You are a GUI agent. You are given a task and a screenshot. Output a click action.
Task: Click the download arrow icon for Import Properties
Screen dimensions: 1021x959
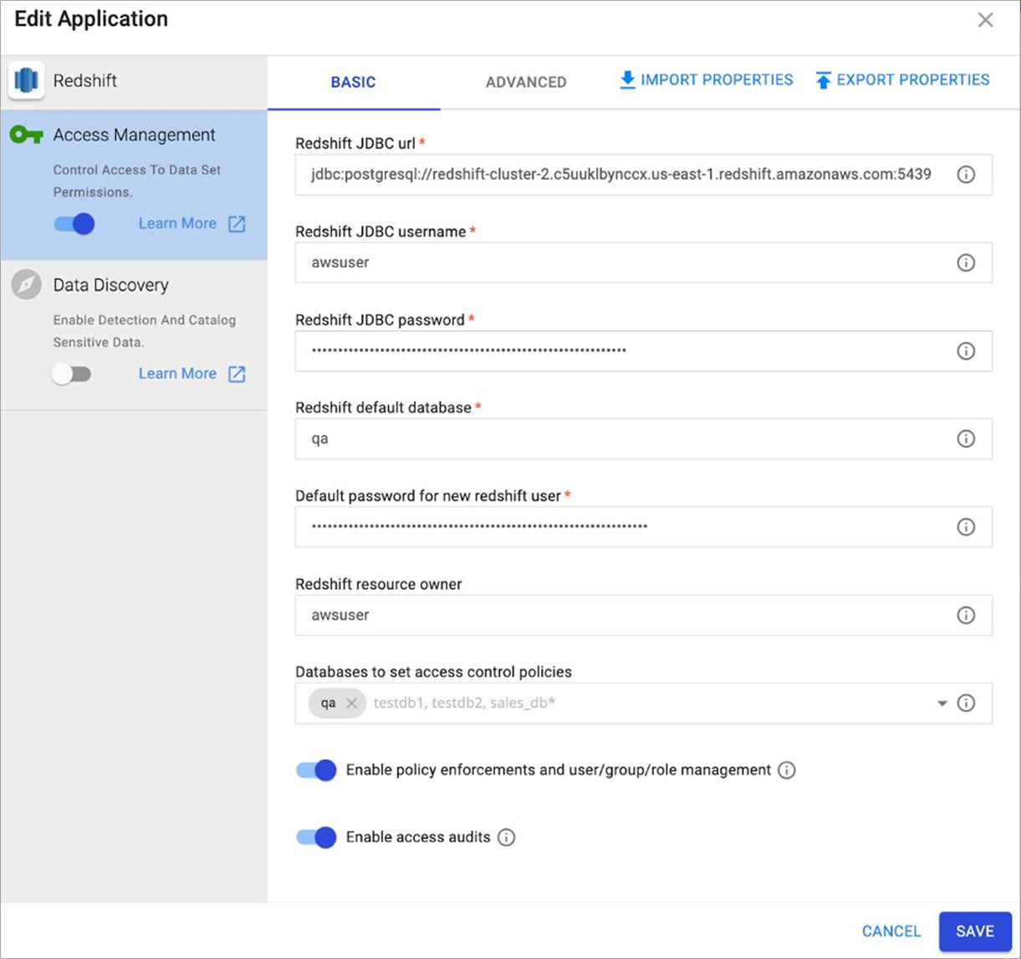click(x=627, y=80)
